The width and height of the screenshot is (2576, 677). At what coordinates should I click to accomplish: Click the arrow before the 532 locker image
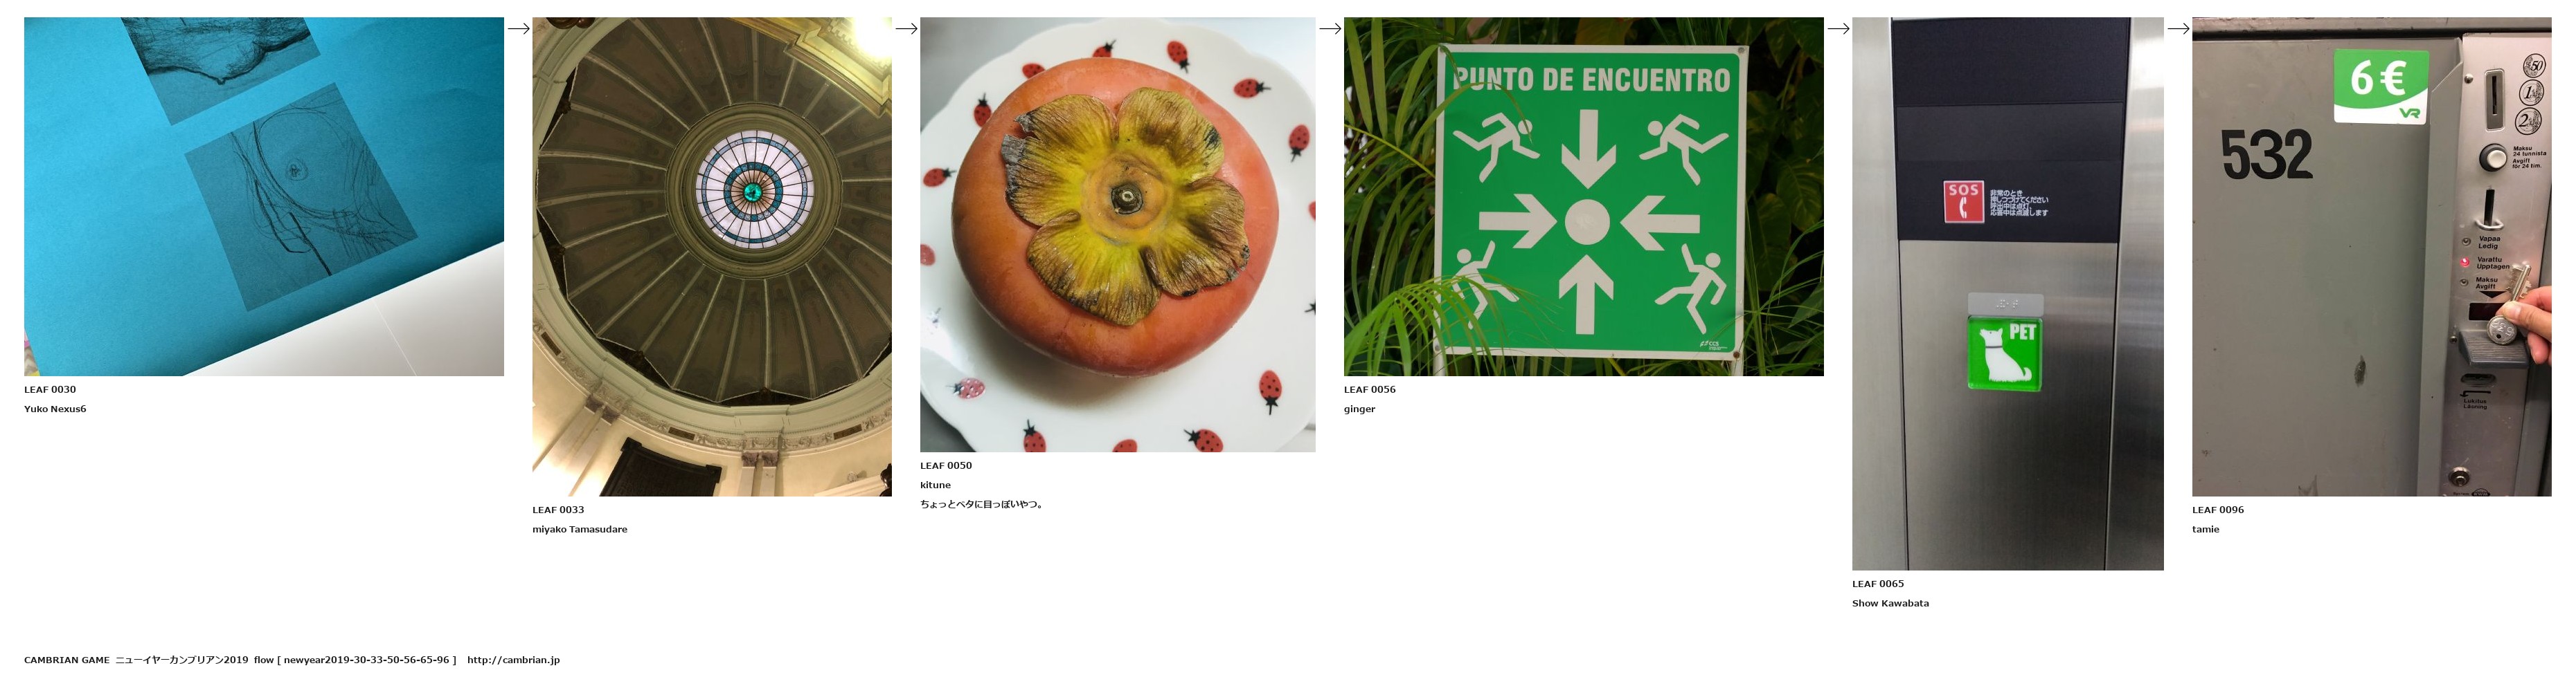[2178, 29]
